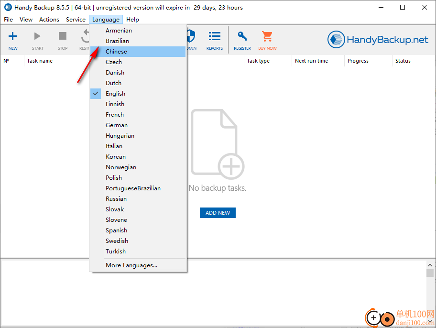Open the REPORTS list icon
This screenshot has width=436, height=328.
coord(214,36)
